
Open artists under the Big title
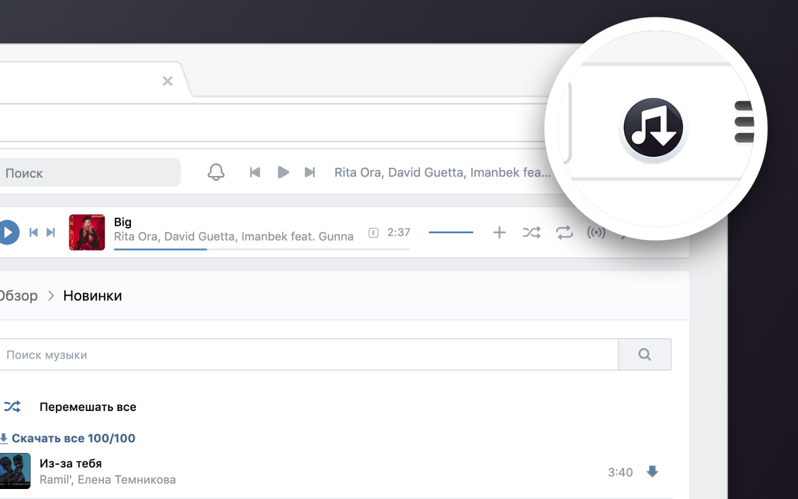point(234,236)
